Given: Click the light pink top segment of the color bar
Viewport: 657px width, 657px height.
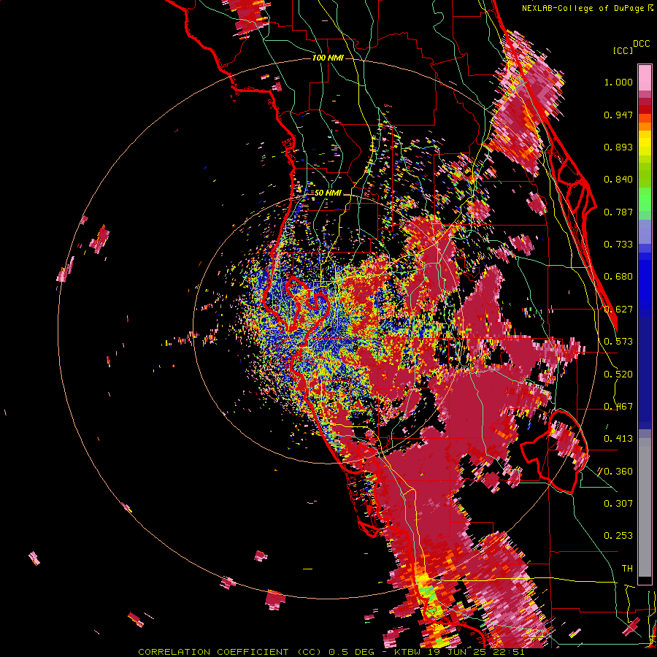Looking at the screenshot, I should [x=645, y=77].
